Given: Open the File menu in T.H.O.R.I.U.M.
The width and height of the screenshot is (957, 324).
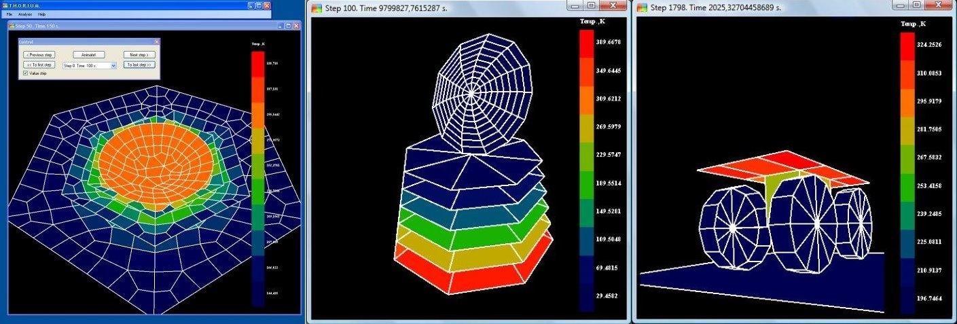Looking at the screenshot, I should pos(10,14).
